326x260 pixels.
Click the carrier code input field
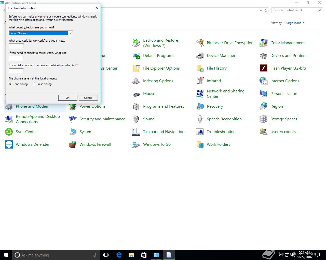16,58
